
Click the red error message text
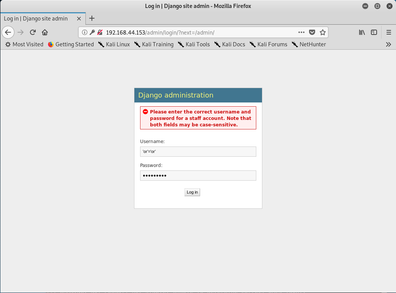tap(200, 118)
